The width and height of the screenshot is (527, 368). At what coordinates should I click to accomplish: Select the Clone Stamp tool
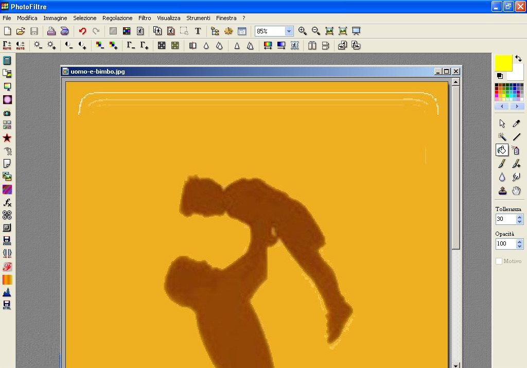pyautogui.click(x=502, y=190)
